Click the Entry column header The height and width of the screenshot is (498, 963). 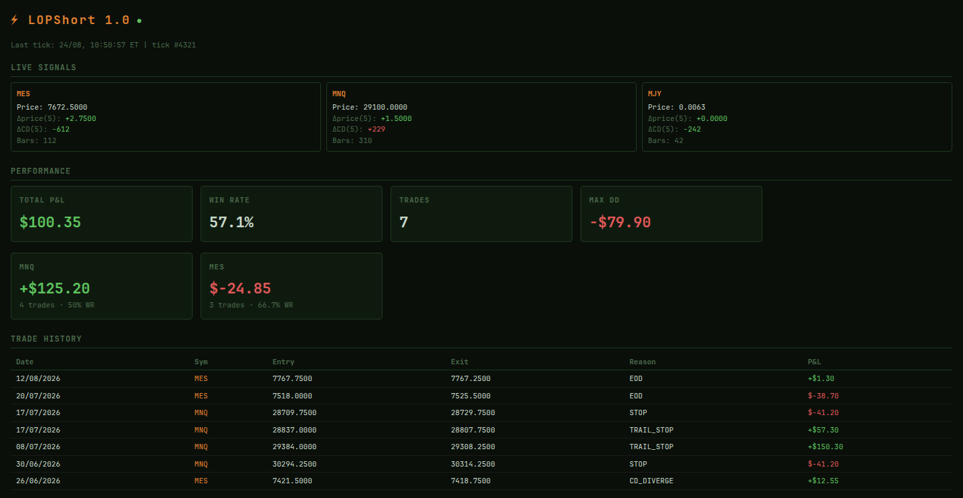coord(284,362)
